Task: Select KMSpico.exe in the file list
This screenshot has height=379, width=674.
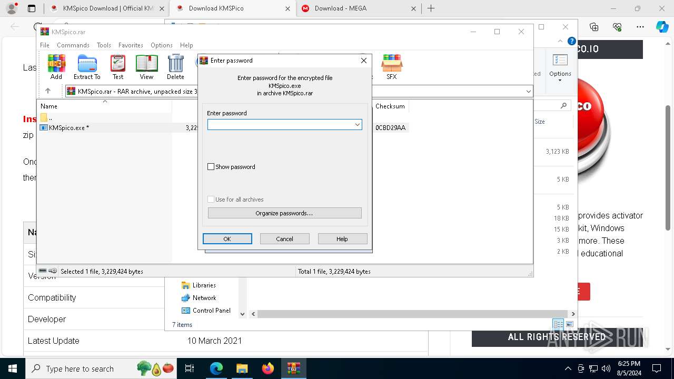Action: pyautogui.click(x=69, y=127)
